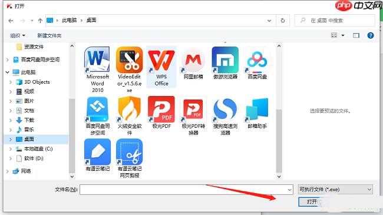Select the 有道云笔记网页剪报 shortcut
This screenshot has height=215, width=383.
click(129, 158)
